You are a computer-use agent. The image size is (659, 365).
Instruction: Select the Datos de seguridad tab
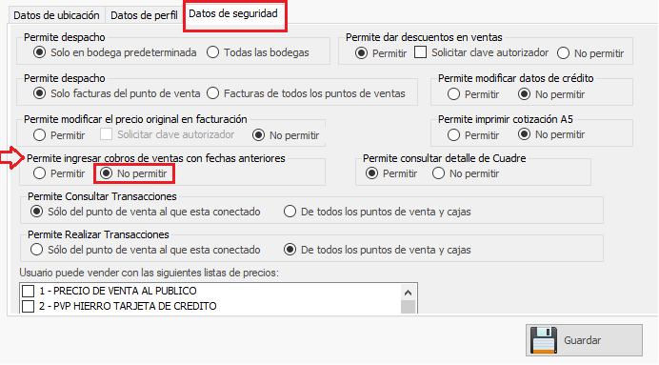(233, 14)
